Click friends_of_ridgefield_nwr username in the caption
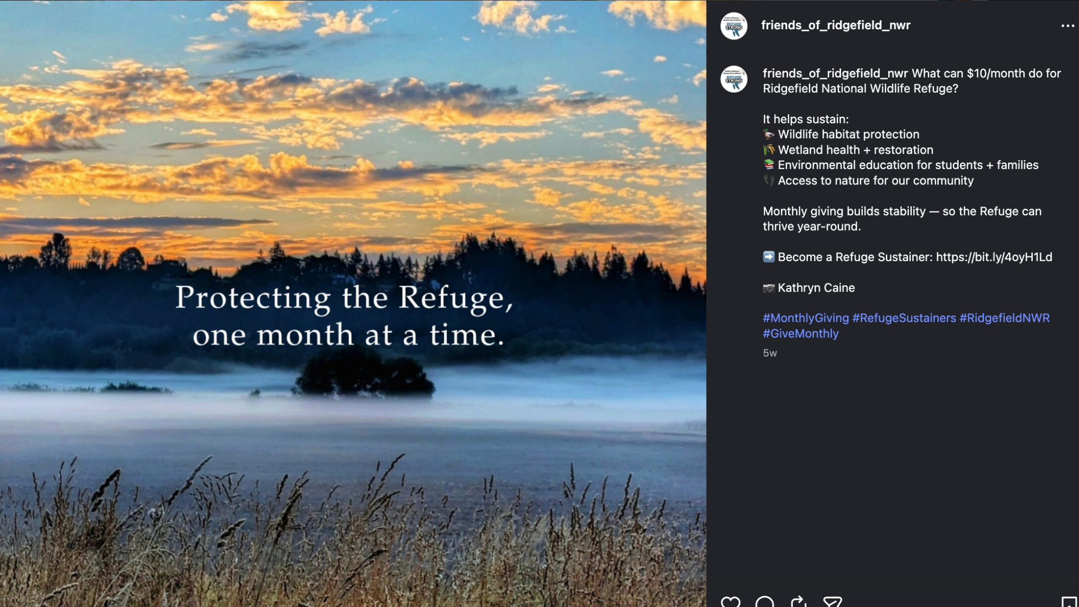The image size is (1079, 607). click(835, 73)
